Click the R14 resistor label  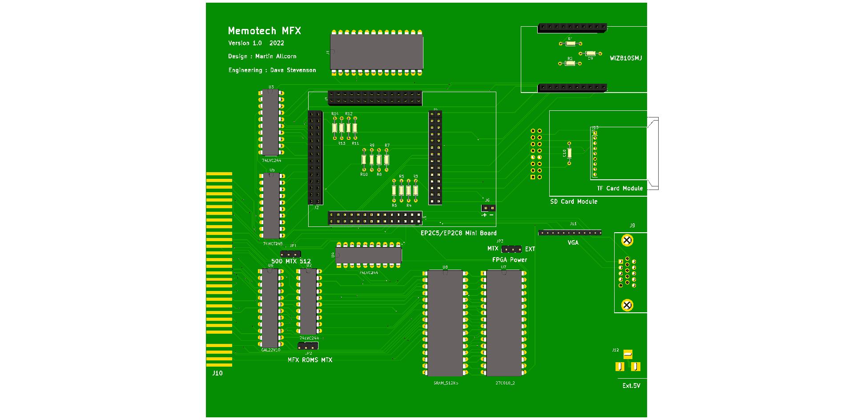coord(335,114)
